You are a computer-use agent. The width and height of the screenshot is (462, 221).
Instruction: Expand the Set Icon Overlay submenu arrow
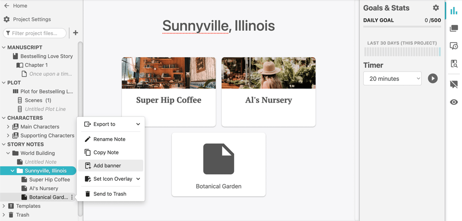(x=138, y=179)
